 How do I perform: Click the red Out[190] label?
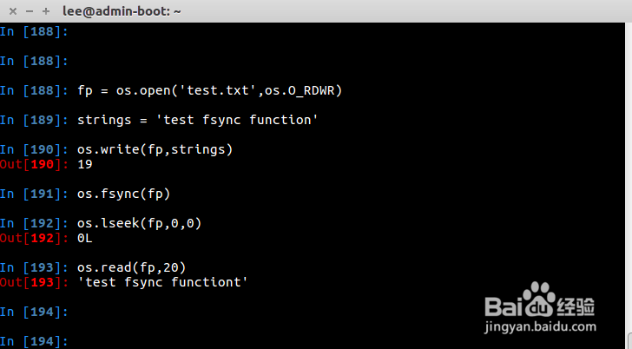(x=35, y=164)
